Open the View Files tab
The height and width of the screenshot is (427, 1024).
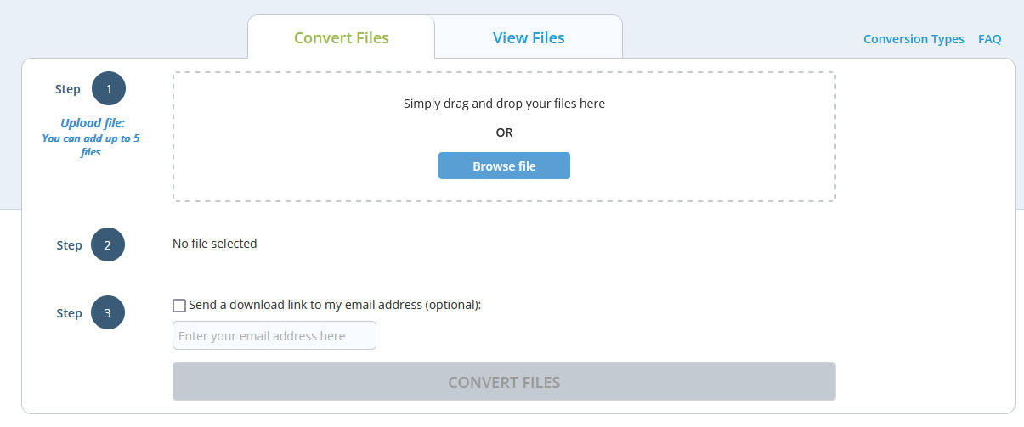click(529, 37)
